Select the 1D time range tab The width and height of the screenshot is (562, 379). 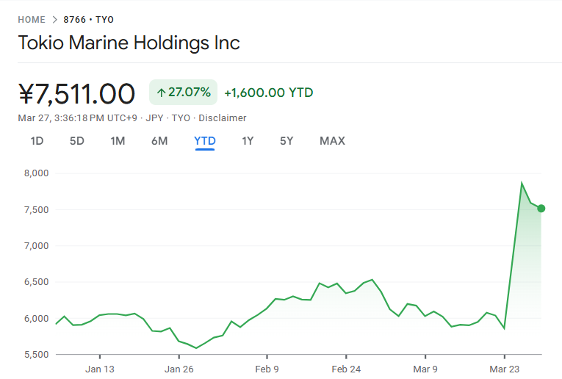click(37, 141)
